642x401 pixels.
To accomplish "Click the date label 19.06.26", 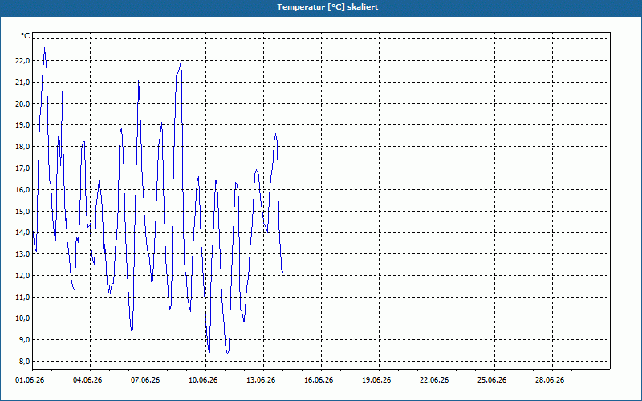I will (376, 380).
